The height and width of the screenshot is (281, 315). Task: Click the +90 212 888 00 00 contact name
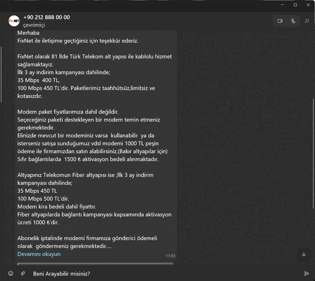pyautogui.click(x=46, y=17)
